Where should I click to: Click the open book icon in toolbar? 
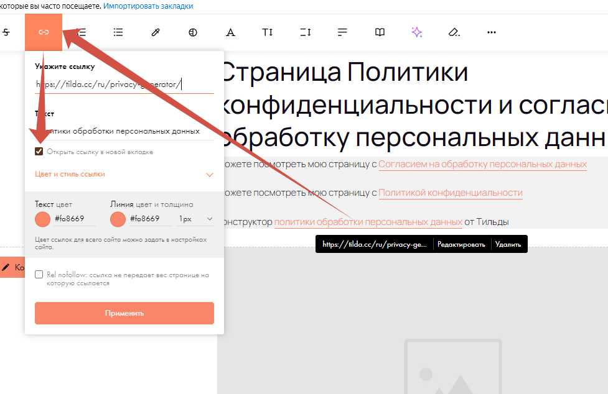point(380,32)
